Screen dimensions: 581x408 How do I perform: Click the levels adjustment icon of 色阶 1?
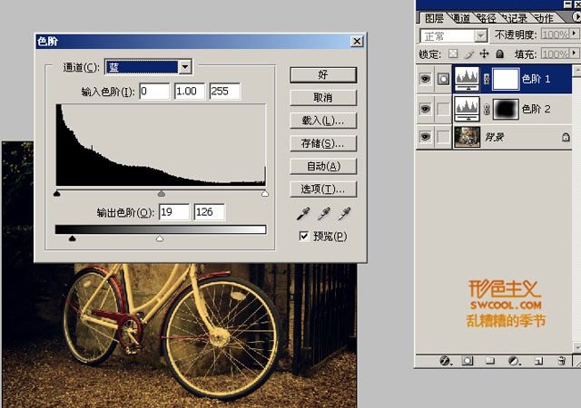pyautogui.click(x=467, y=79)
